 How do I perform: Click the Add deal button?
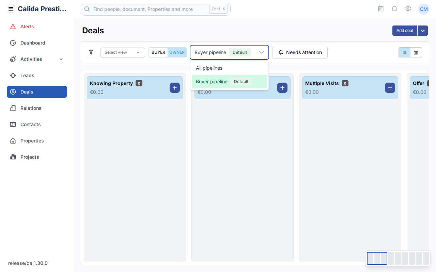point(405,31)
